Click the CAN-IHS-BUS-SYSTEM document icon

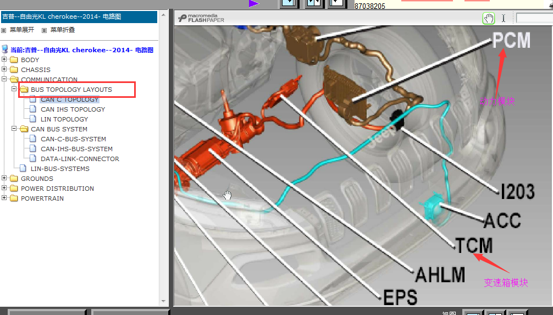pyautogui.click(x=33, y=148)
